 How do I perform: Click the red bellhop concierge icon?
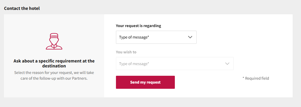(x=54, y=41)
